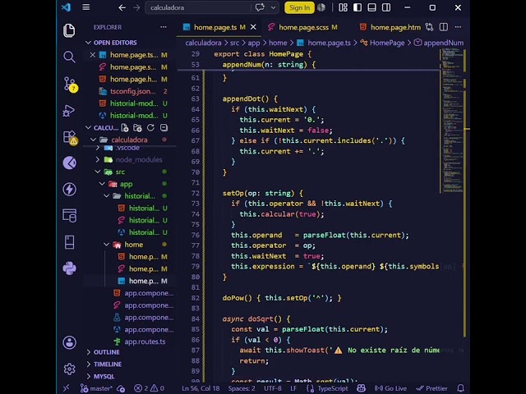Open app.routes.ts file
This screenshot has height=394, width=526.
pyautogui.click(x=145, y=341)
